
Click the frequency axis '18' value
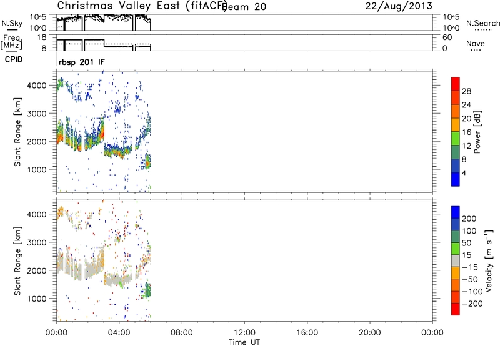[42, 37]
